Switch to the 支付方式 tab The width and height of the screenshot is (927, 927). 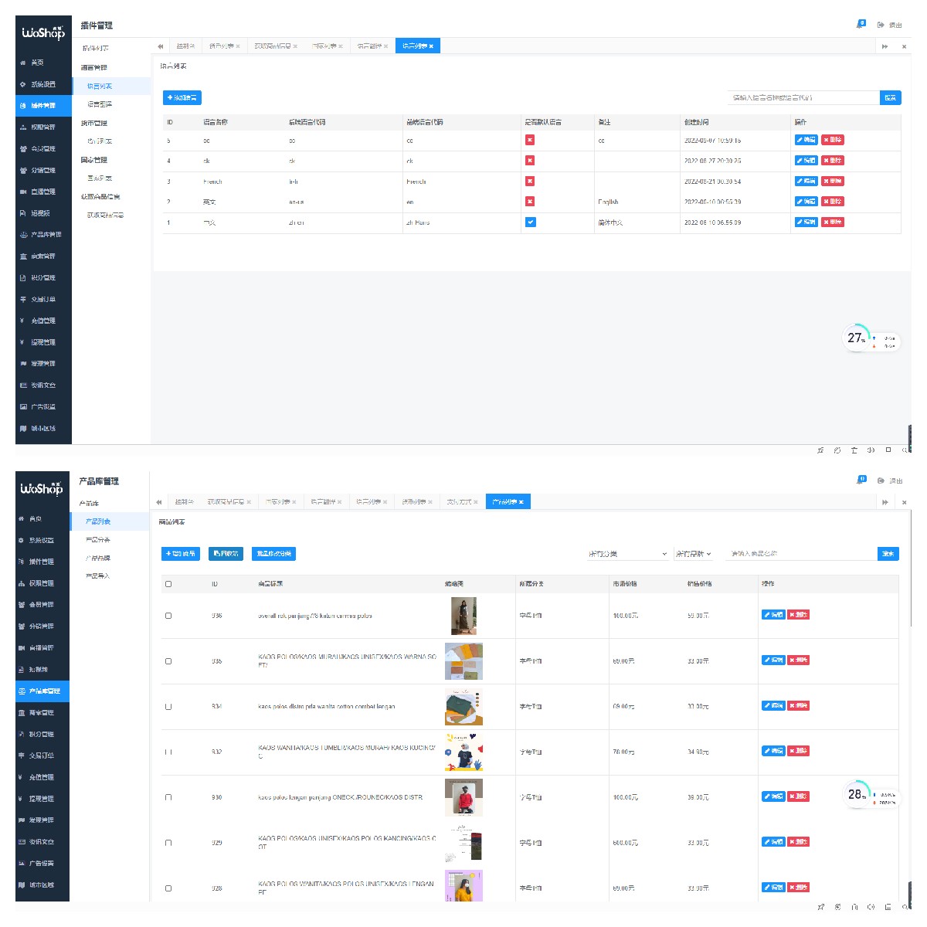[460, 502]
